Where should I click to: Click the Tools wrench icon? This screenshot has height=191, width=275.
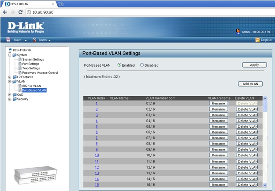[34, 40]
